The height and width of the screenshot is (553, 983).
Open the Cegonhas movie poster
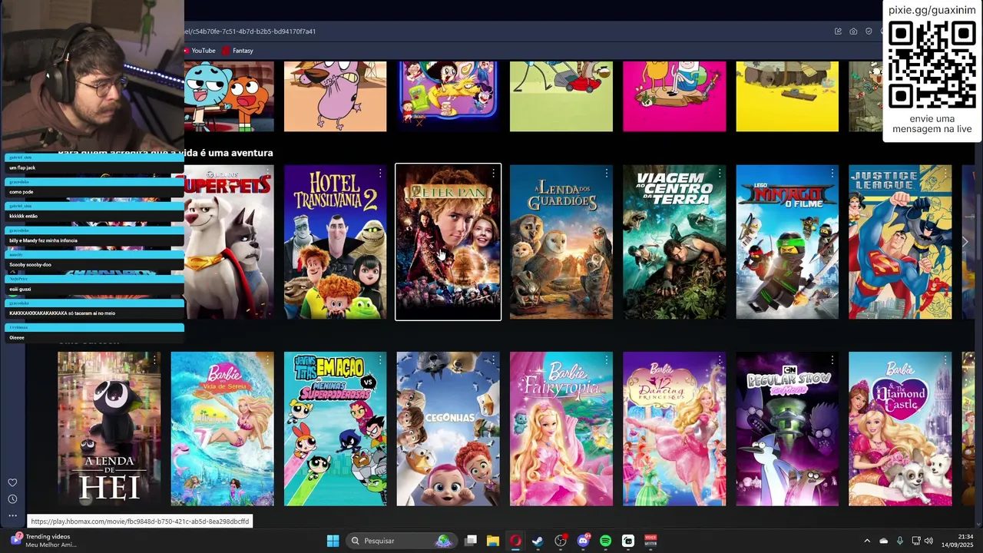(x=448, y=429)
